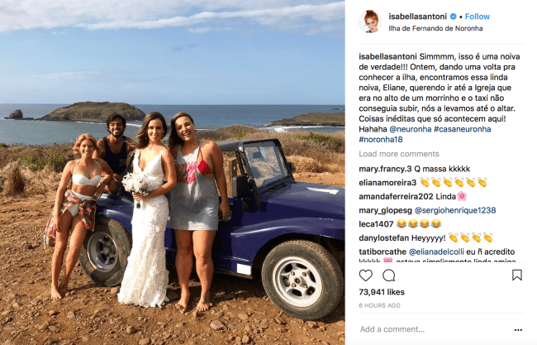
Task: Open the #casaneuronha hashtag
Action: coord(462,129)
